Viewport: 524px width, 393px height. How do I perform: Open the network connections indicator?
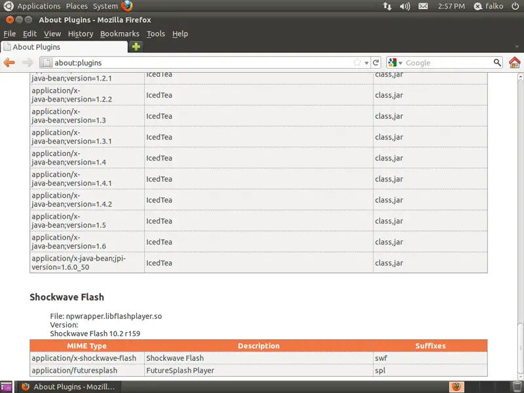point(387,6)
